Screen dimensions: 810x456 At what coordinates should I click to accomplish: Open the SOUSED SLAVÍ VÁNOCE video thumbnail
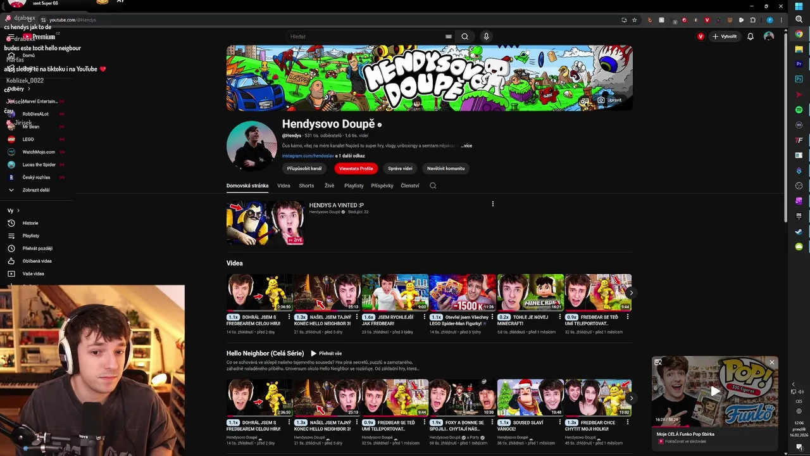[x=530, y=398]
